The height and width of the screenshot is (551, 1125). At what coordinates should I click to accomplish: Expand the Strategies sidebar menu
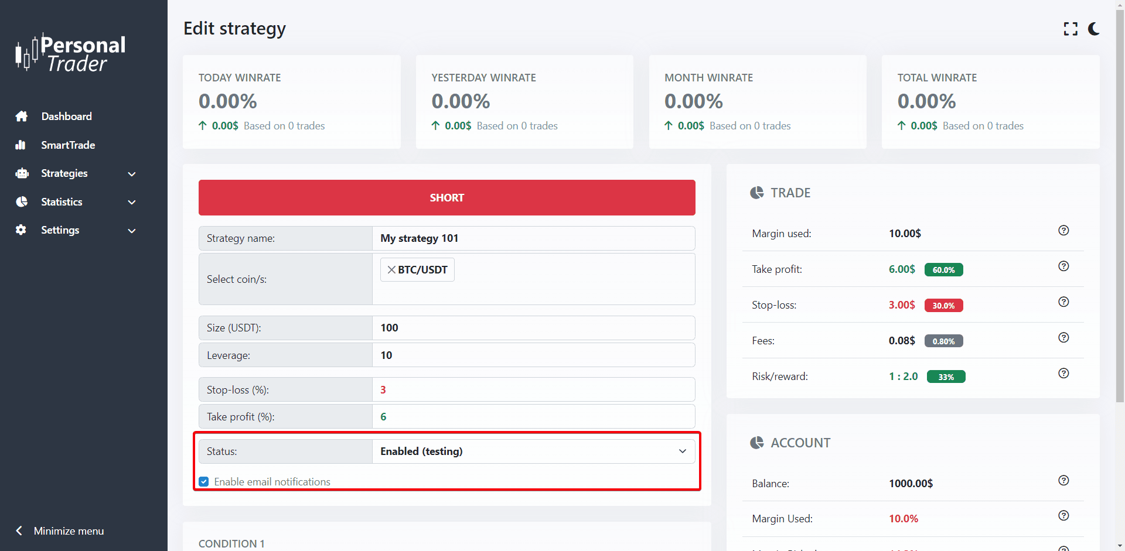pyautogui.click(x=76, y=173)
